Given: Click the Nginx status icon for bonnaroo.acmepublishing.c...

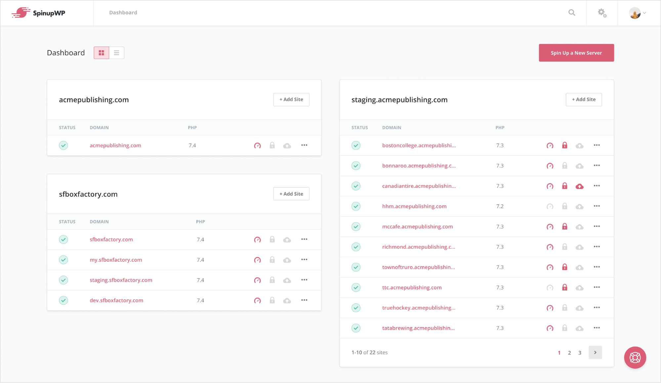Looking at the screenshot, I should click(549, 165).
